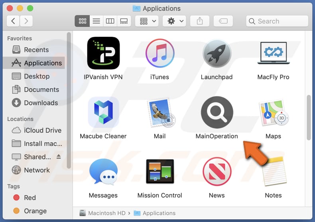Select the Mail stamp icon
Image resolution: width=315 pixels, height=222 pixels.
pyautogui.click(x=161, y=113)
